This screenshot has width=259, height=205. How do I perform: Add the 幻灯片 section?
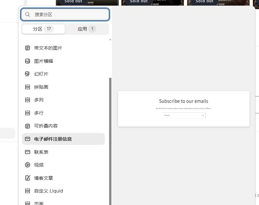(63, 74)
